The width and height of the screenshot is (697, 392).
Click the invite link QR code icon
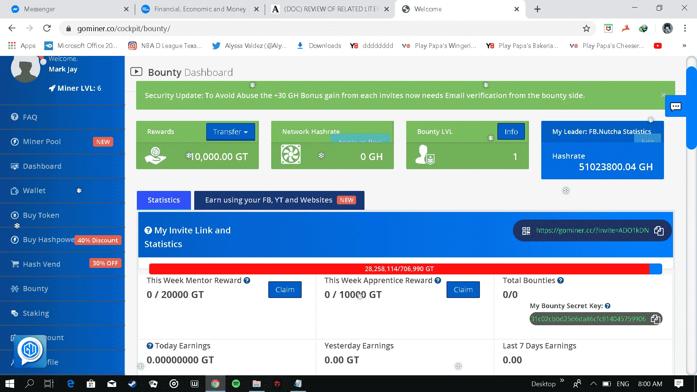[x=526, y=231]
